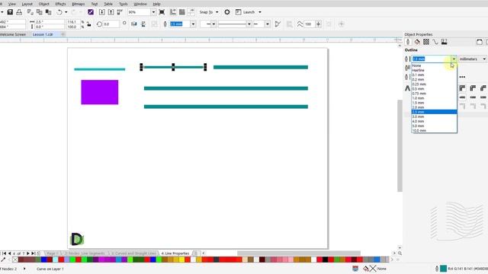Image resolution: width=488 pixels, height=274 pixels.
Task: Open the Object menu
Action: [44, 4]
